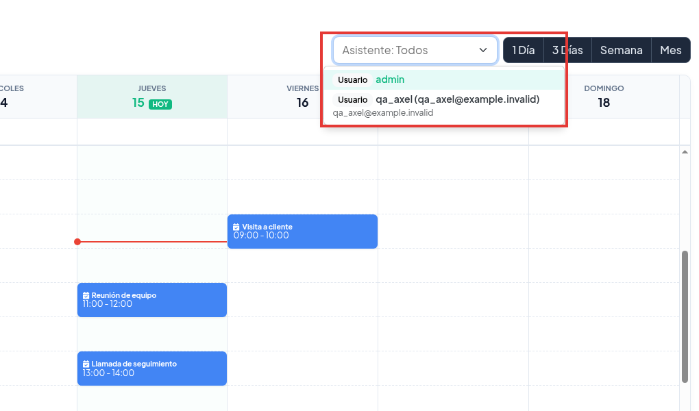Open the Visita a cliente event
The image size is (699, 411).
tap(302, 232)
